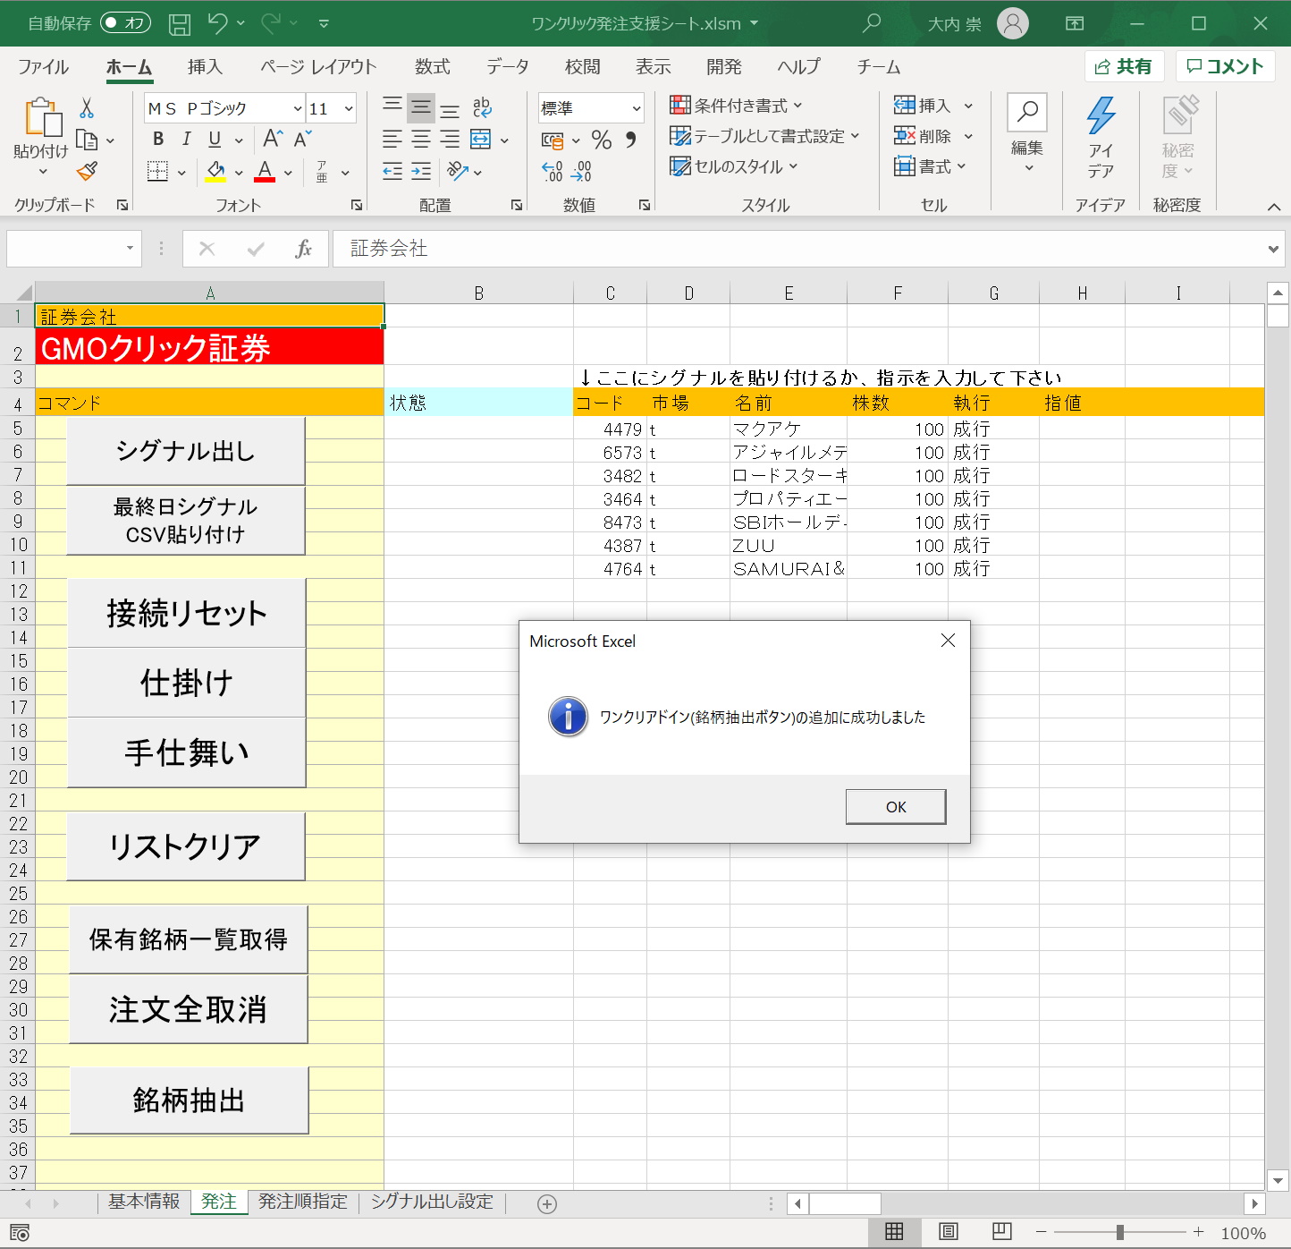This screenshot has height=1249, width=1291.
Task: Decrease font size with small A icon
Action: tap(302, 139)
